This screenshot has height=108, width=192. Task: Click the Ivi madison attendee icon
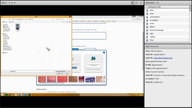tap(147, 20)
